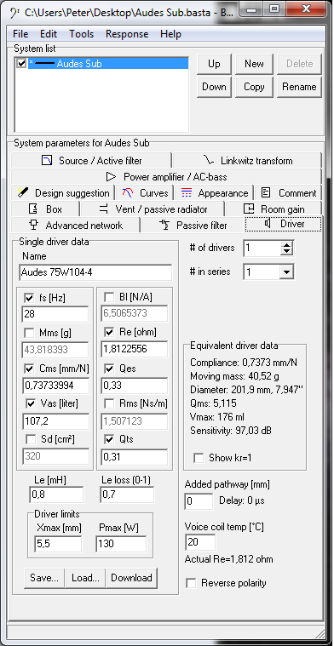The height and width of the screenshot is (646, 334).
Task: Click the Down button
Action: [214, 87]
